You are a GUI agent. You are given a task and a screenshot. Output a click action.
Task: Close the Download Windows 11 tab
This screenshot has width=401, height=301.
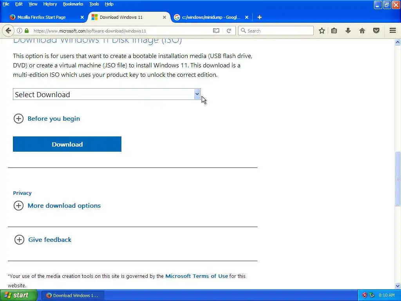(x=164, y=17)
